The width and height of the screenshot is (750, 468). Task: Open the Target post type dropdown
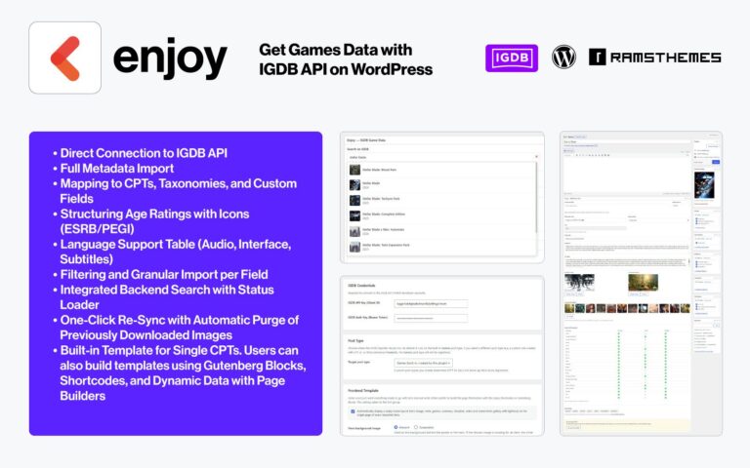coord(423,363)
